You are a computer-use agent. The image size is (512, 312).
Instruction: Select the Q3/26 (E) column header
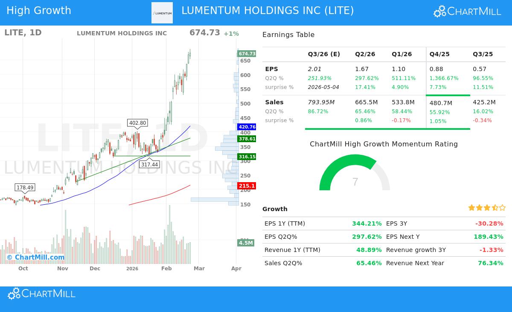(324, 54)
